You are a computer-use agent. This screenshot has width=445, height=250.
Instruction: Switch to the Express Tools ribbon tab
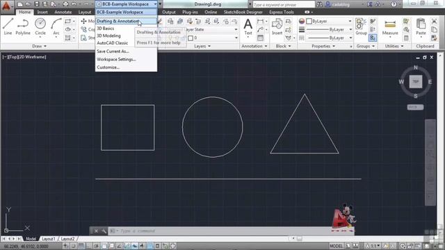click(281, 12)
